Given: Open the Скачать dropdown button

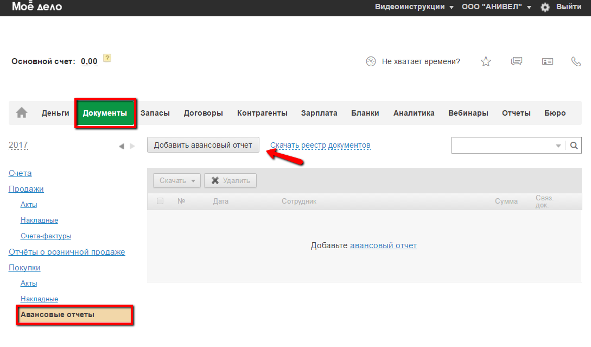Looking at the screenshot, I should [177, 181].
